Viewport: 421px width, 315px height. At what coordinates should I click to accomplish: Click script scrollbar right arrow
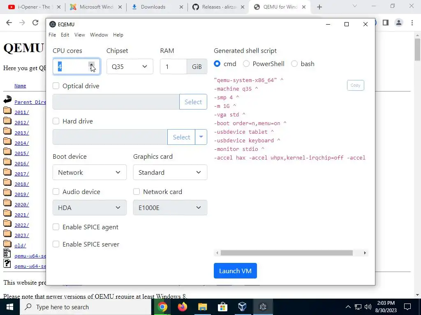point(365,253)
